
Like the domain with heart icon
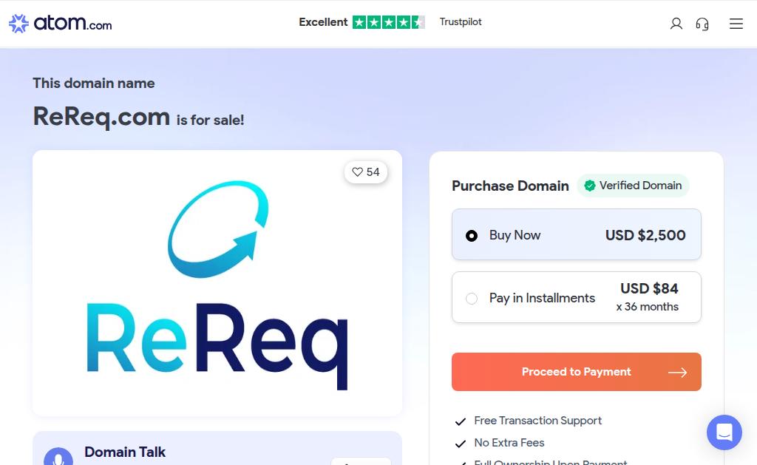pyautogui.click(x=365, y=172)
